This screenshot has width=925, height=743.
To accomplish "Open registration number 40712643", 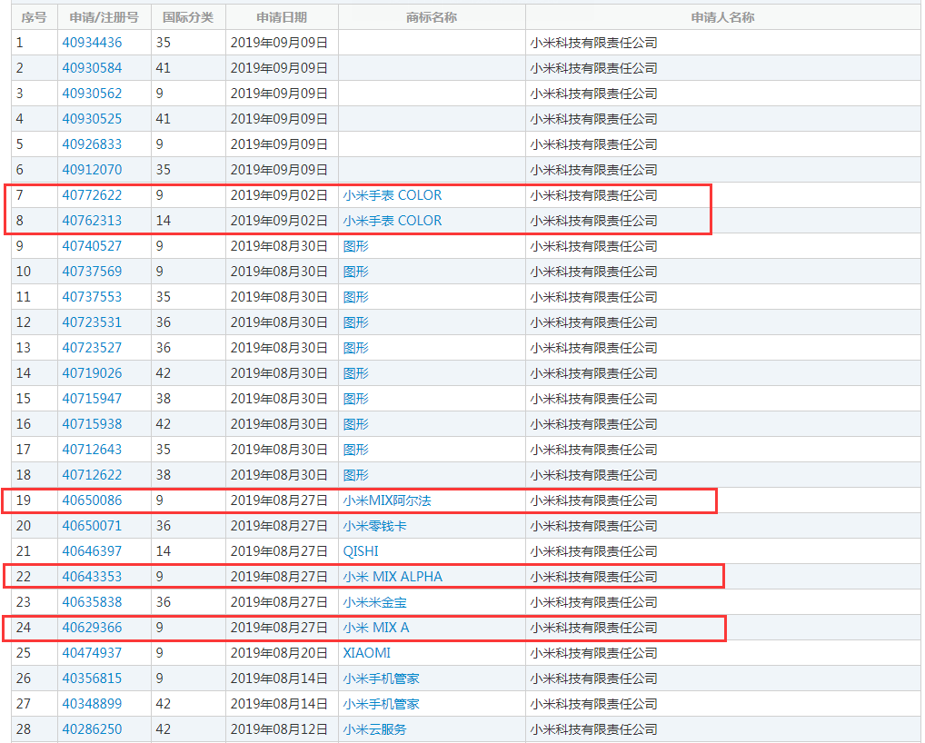I will pos(92,450).
